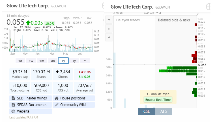Click the up chevron zoom button
Image resolution: width=213 pixels, height=123 pixels.
(109, 20)
